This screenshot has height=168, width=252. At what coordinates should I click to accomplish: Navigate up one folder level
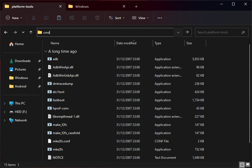pos(31,32)
